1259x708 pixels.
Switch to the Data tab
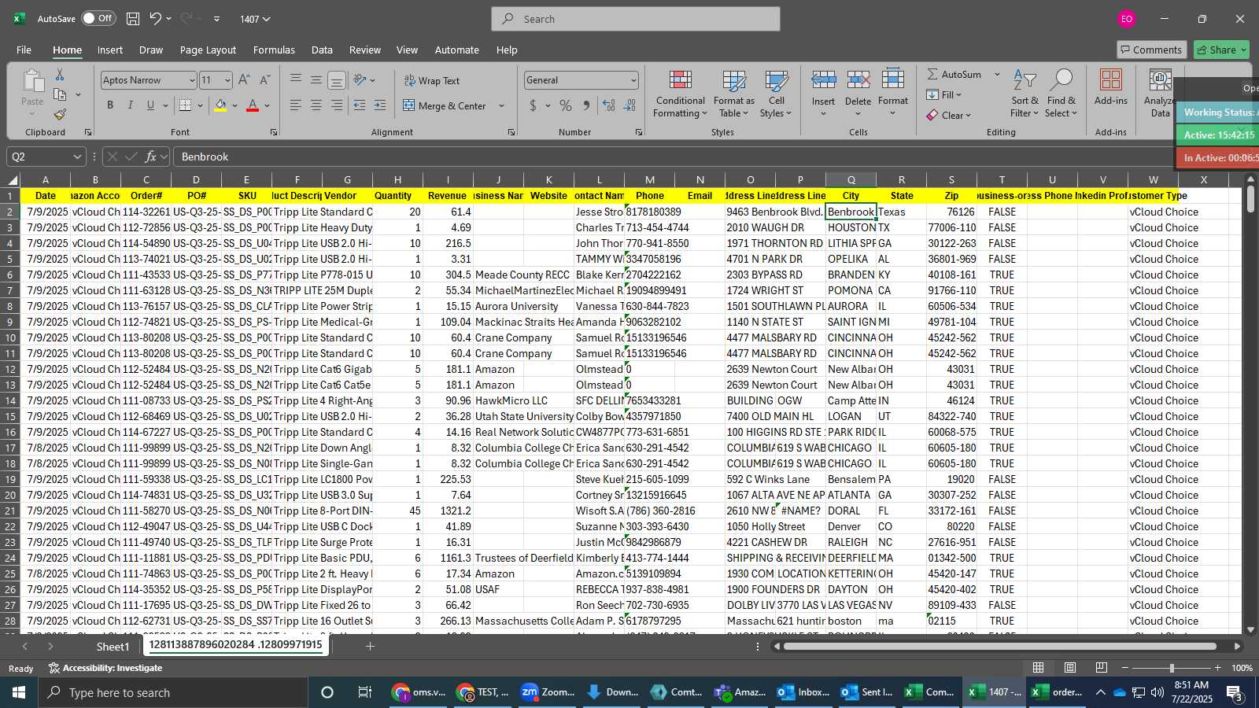[322, 50]
